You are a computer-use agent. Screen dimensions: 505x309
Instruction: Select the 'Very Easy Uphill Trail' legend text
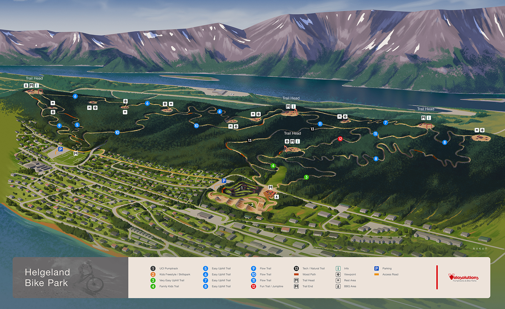(172, 280)
